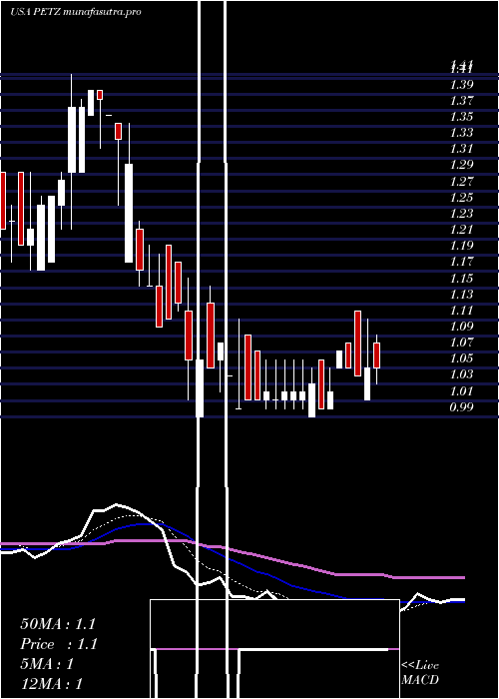The height and width of the screenshot is (699, 499).
Task: Click the 1.01 price axis label
Action: [x=461, y=391]
